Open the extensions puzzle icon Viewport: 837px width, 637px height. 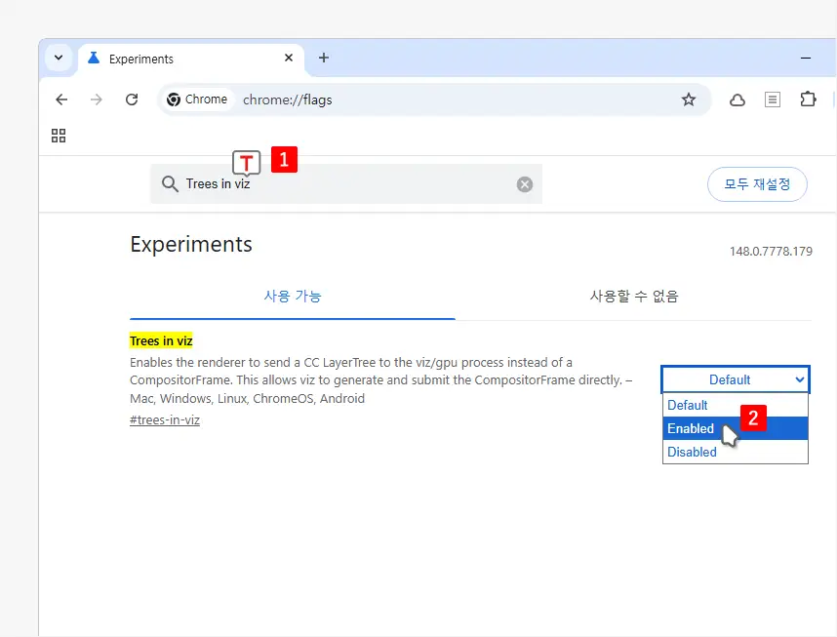[x=808, y=100]
